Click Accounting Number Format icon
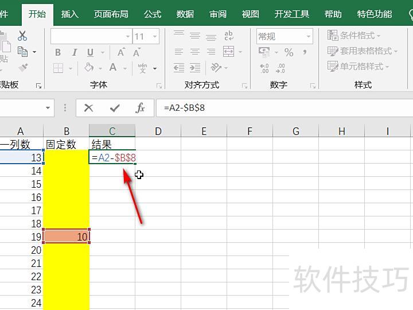Viewport: 413px width, 310px height. [264, 52]
